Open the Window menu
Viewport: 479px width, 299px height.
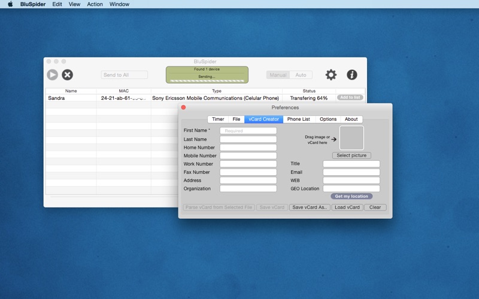pyautogui.click(x=119, y=4)
